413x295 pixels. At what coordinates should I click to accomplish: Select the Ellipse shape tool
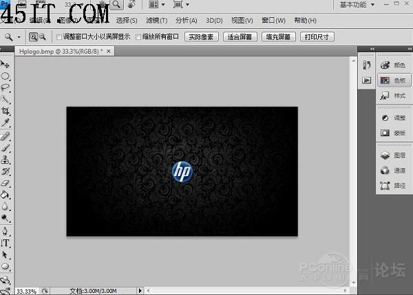pyautogui.click(x=5, y=266)
